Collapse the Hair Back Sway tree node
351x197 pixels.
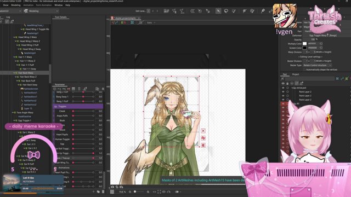coord(19,85)
